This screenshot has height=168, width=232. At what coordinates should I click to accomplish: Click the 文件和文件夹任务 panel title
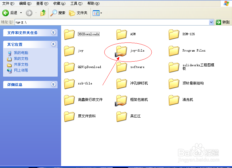tap(23, 33)
